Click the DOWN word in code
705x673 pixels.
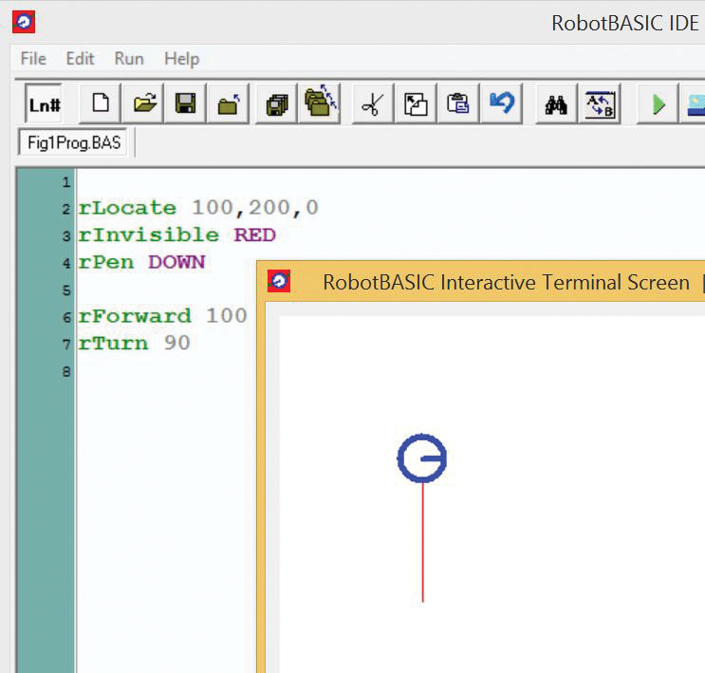(176, 262)
